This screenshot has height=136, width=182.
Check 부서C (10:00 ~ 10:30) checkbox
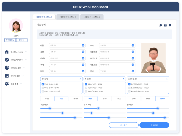[43, 91]
